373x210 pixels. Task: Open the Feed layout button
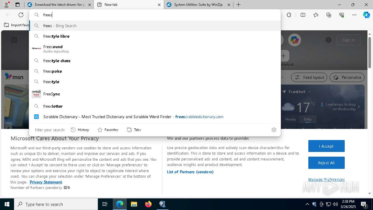coord(309,77)
